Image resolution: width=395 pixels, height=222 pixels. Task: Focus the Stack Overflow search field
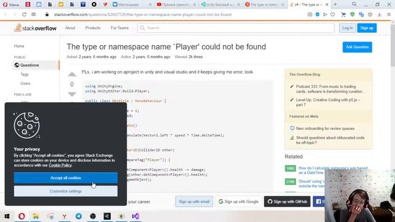pyautogui.click(x=236, y=28)
